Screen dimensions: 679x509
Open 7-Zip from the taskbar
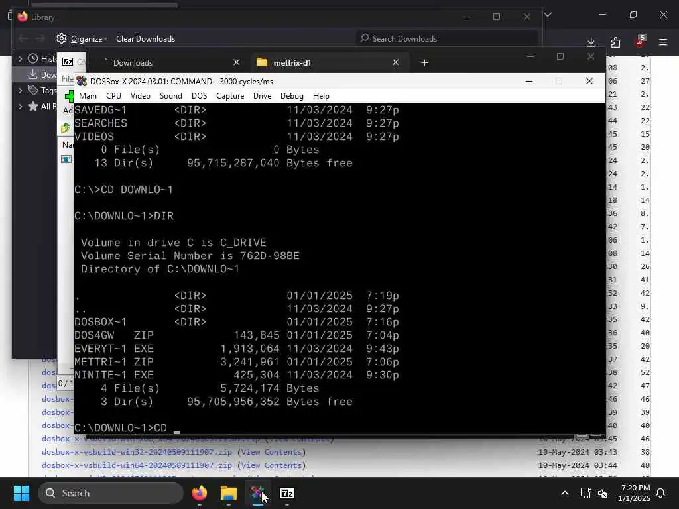coord(286,493)
